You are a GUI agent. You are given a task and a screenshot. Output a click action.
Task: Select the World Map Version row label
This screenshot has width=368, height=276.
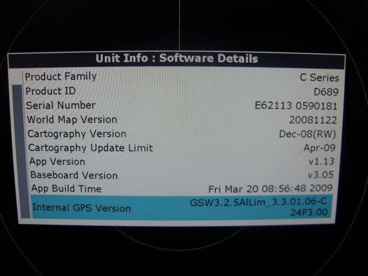tap(72, 120)
